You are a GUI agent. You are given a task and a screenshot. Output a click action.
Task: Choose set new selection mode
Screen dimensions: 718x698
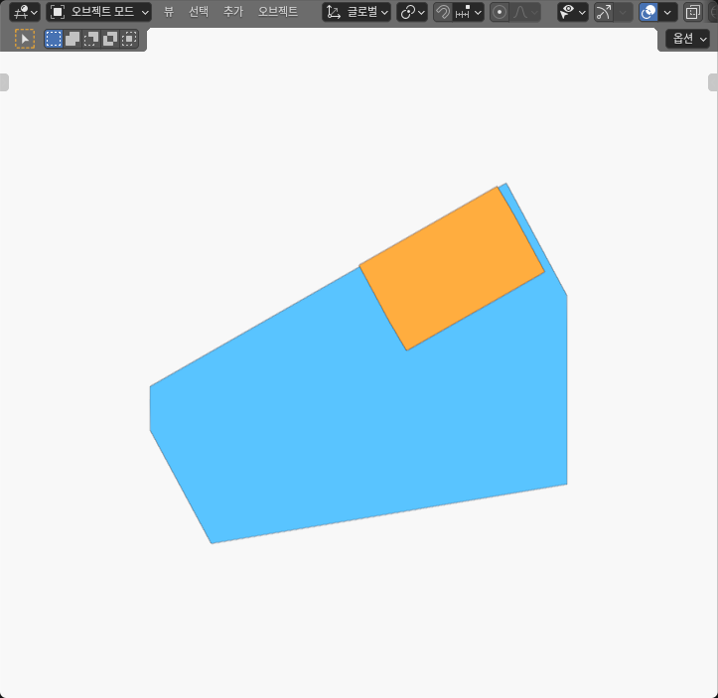click(54, 39)
